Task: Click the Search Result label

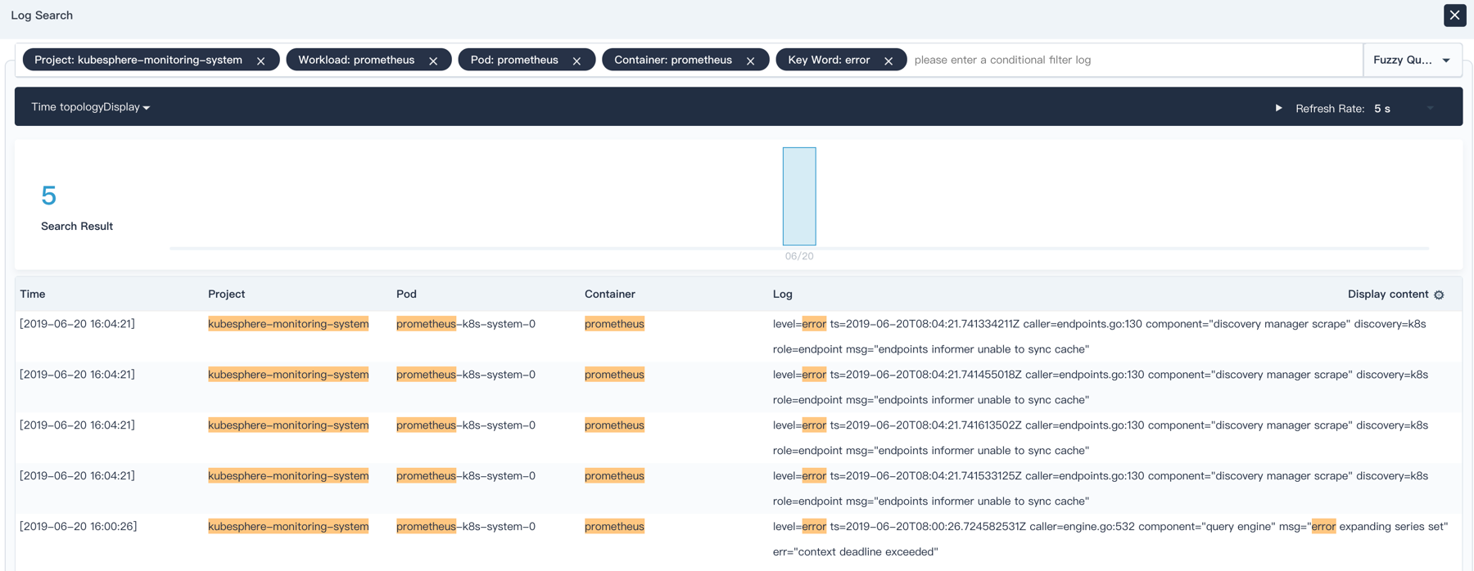Action: 77,226
